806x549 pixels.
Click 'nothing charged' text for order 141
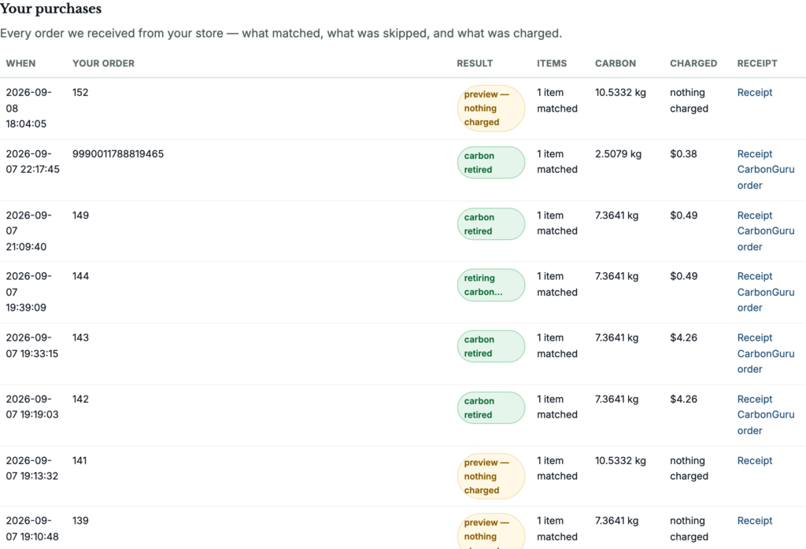(x=689, y=468)
